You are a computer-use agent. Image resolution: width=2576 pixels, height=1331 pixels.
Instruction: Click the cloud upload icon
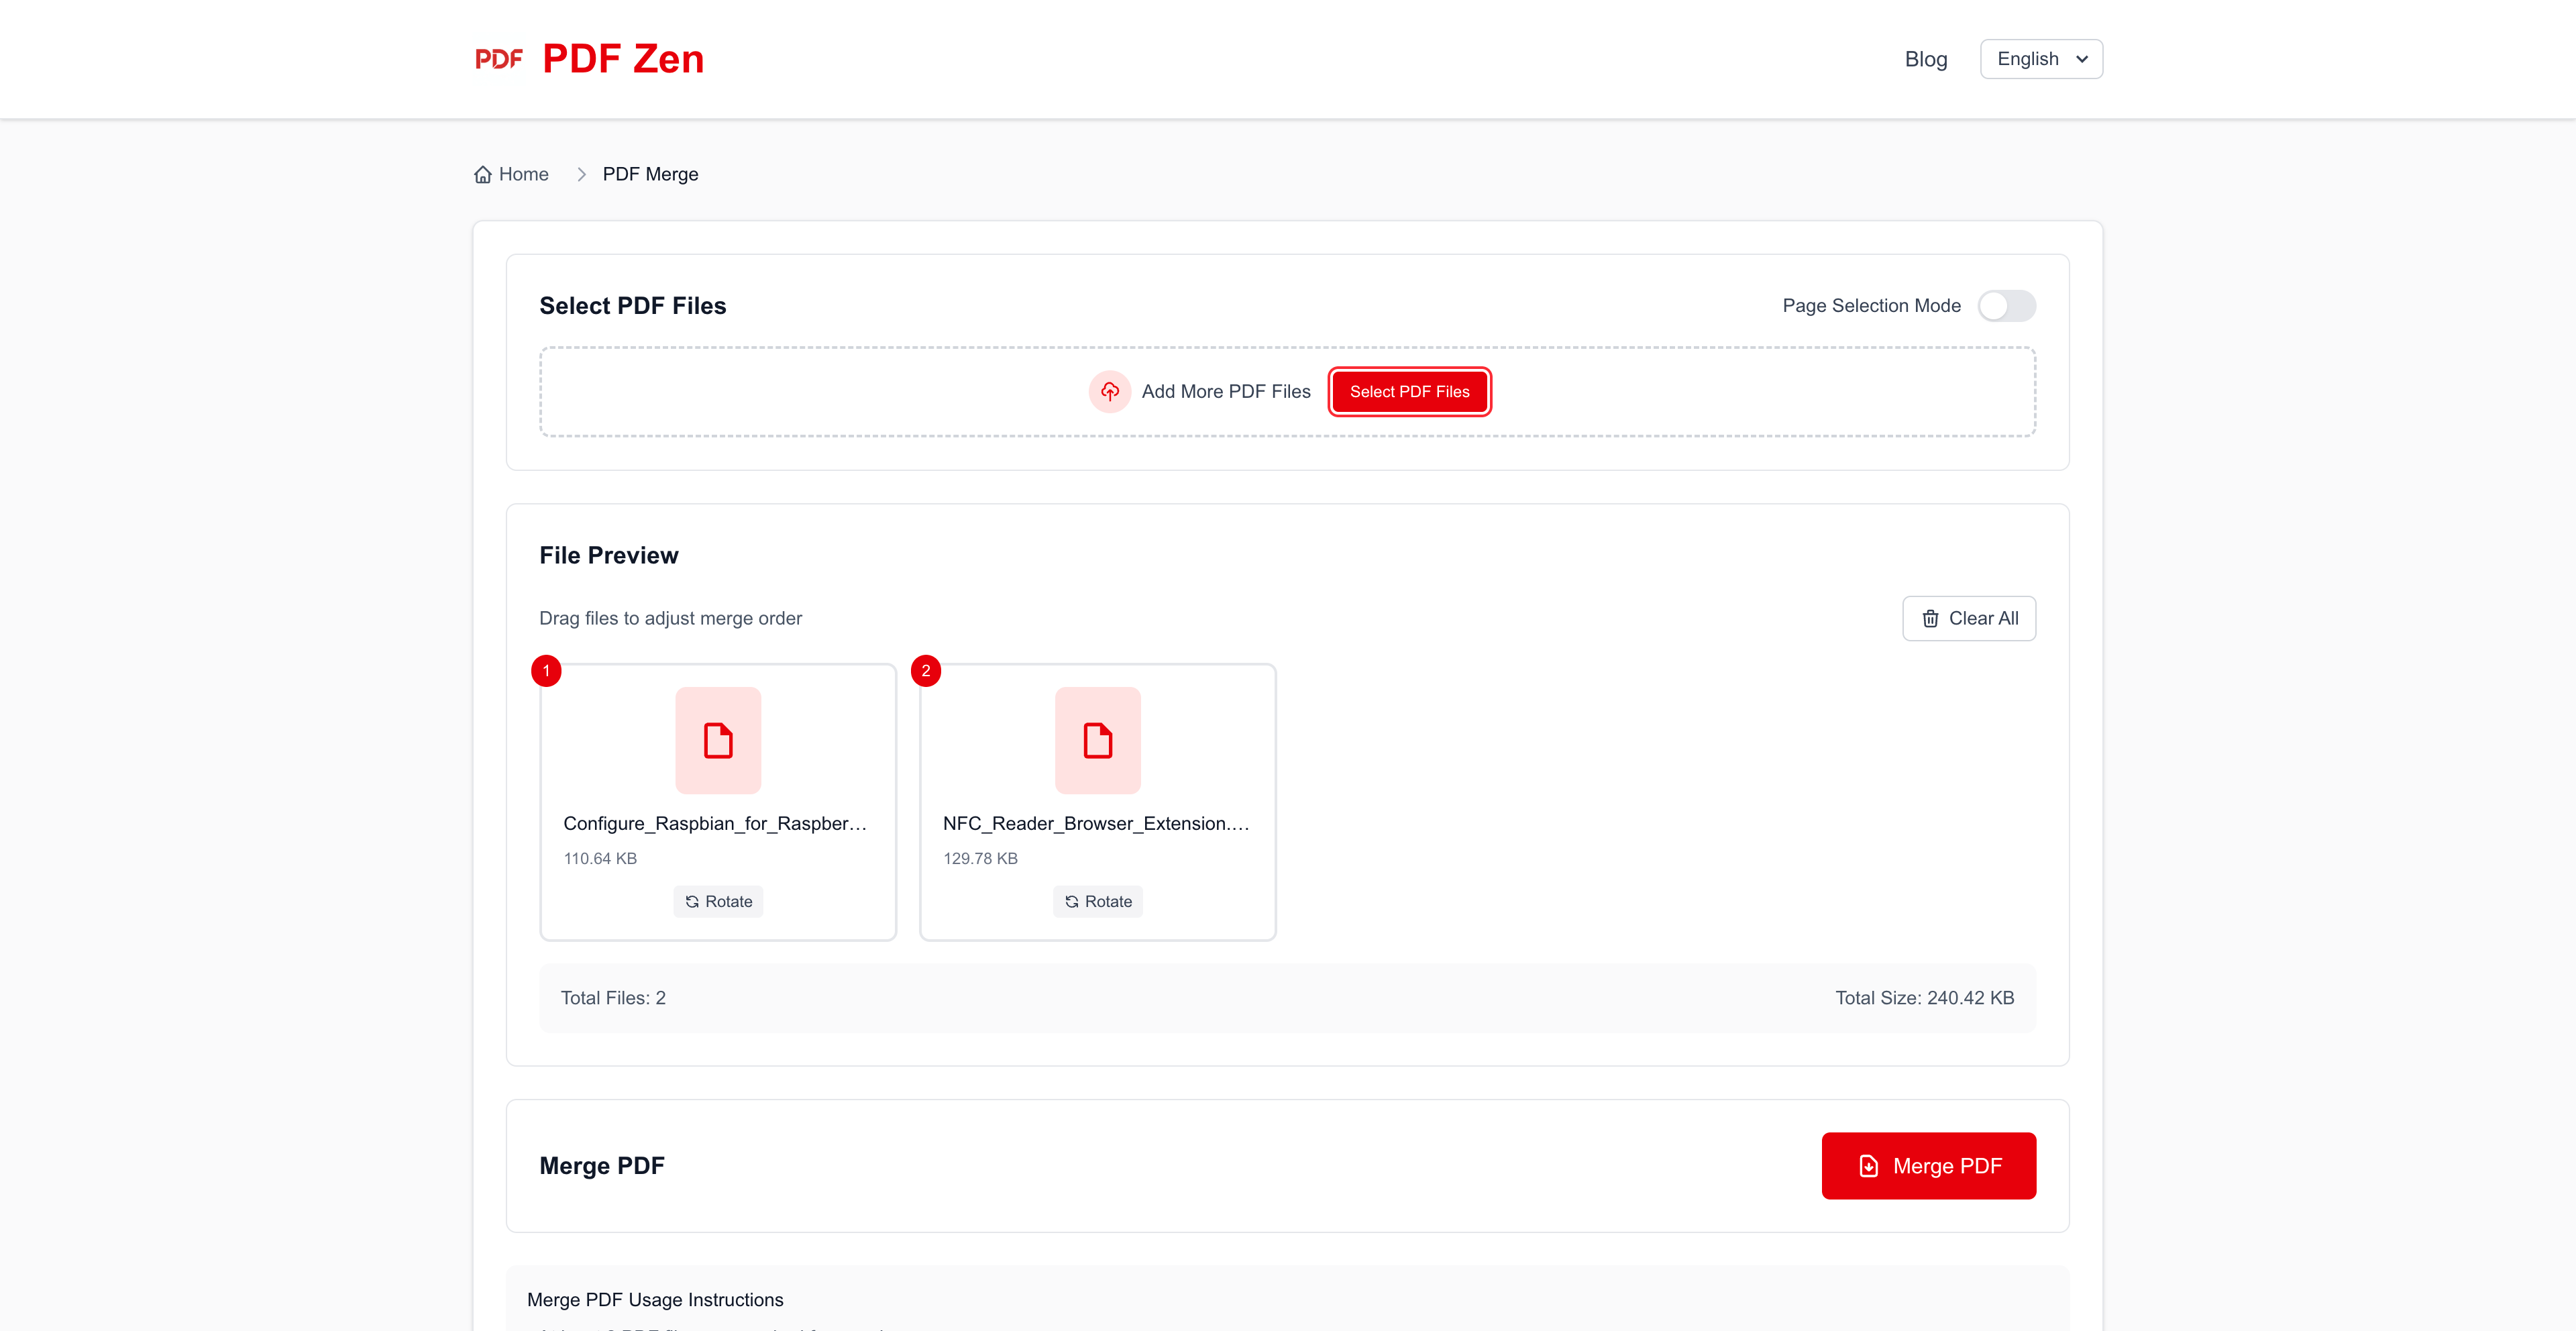tap(1109, 391)
